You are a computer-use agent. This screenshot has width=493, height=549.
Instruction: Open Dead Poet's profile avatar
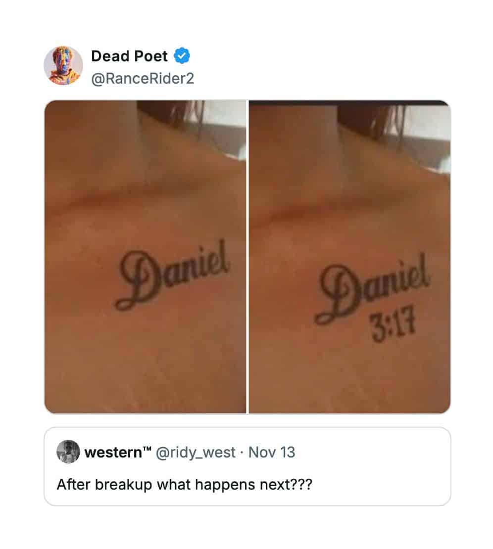(63, 65)
